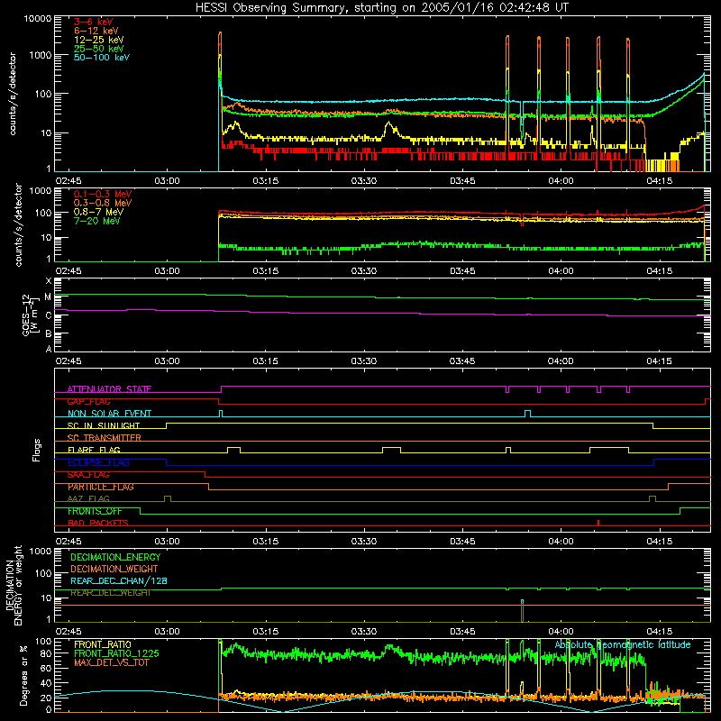Select the BAD_PACKETS flag label
The image size is (721, 721).
(98, 524)
